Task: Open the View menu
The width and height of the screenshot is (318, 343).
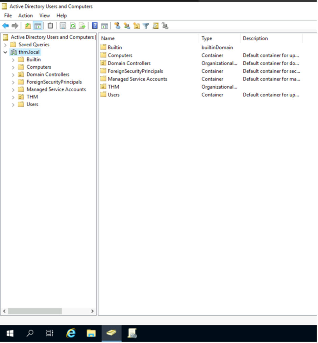Action: click(x=45, y=16)
